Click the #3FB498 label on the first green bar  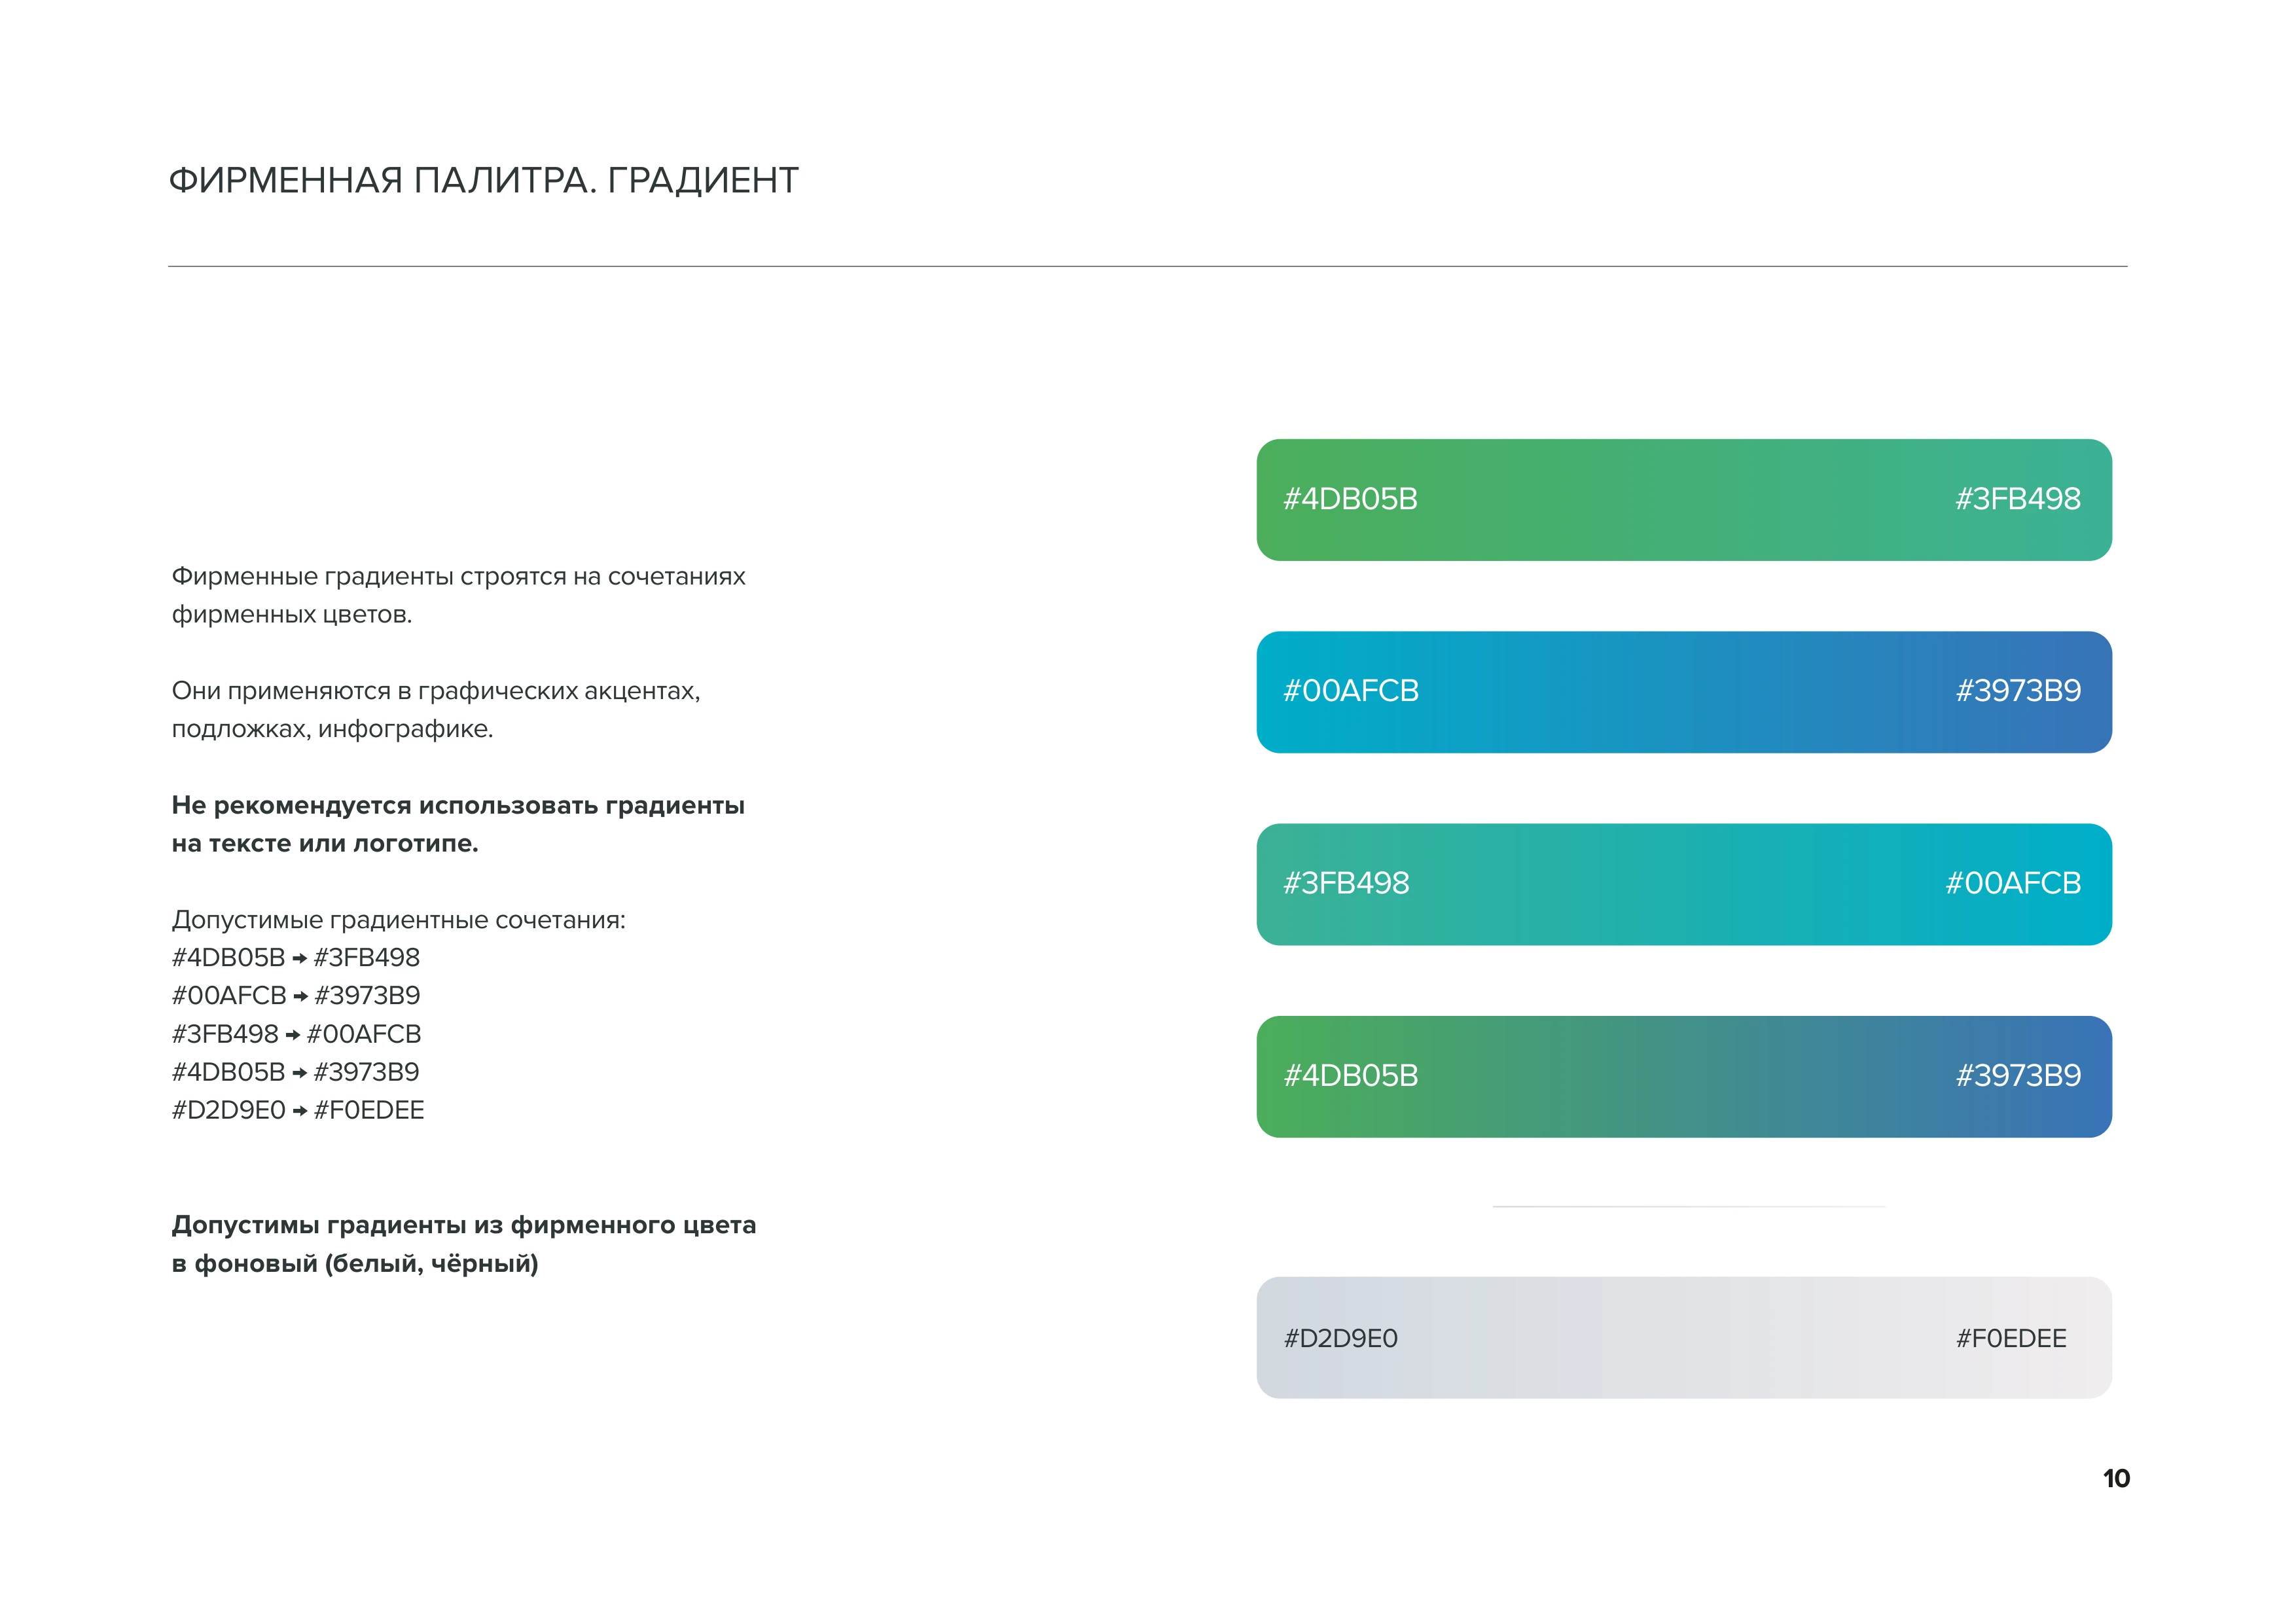click(2018, 499)
